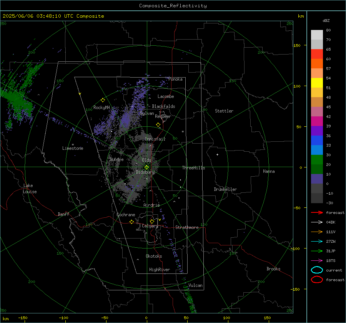
Task: Click the Hanna town label
Action: point(269,171)
